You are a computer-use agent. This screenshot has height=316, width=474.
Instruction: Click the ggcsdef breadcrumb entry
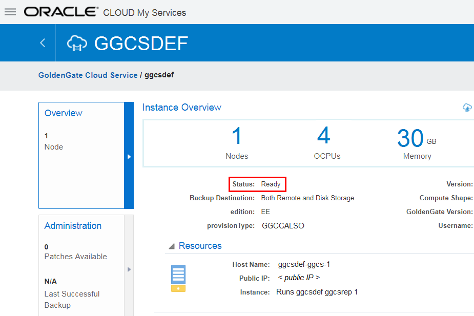(x=159, y=75)
